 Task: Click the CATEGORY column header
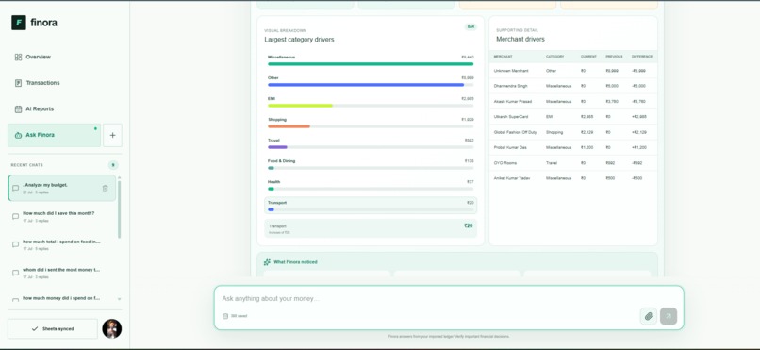point(555,57)
